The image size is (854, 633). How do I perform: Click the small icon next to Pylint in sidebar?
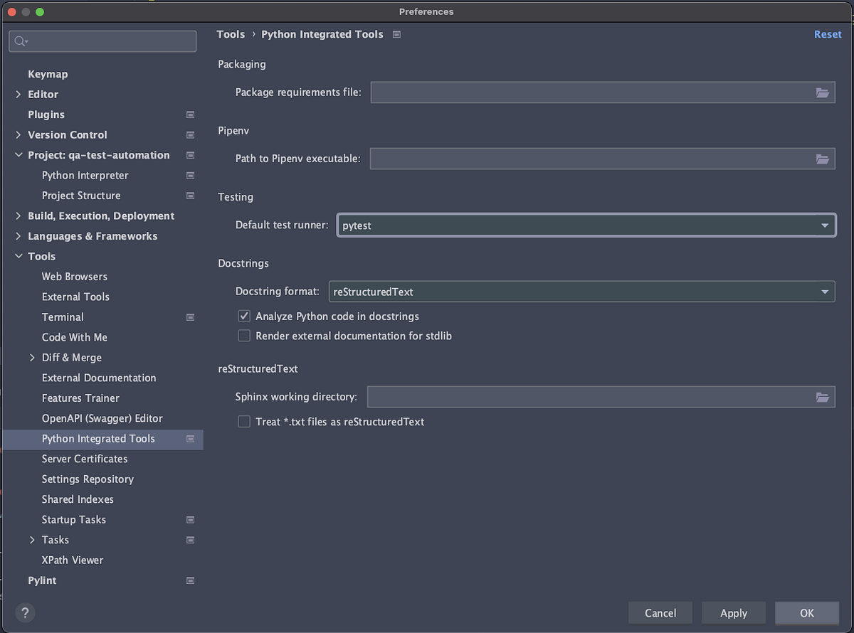click(190, 580)
